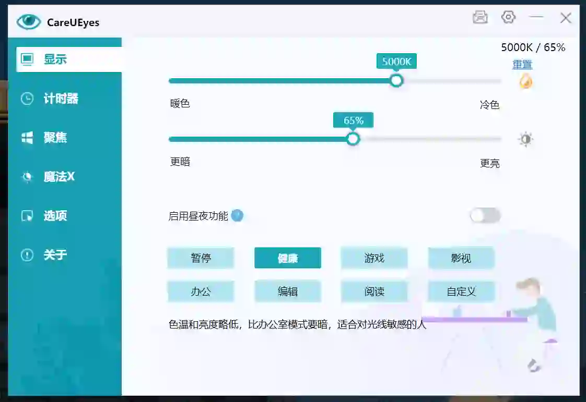The image size is (586, 402).
Task: Enable the 启用昼夜功能 toggle switch
Action: [x=485, y=215]
